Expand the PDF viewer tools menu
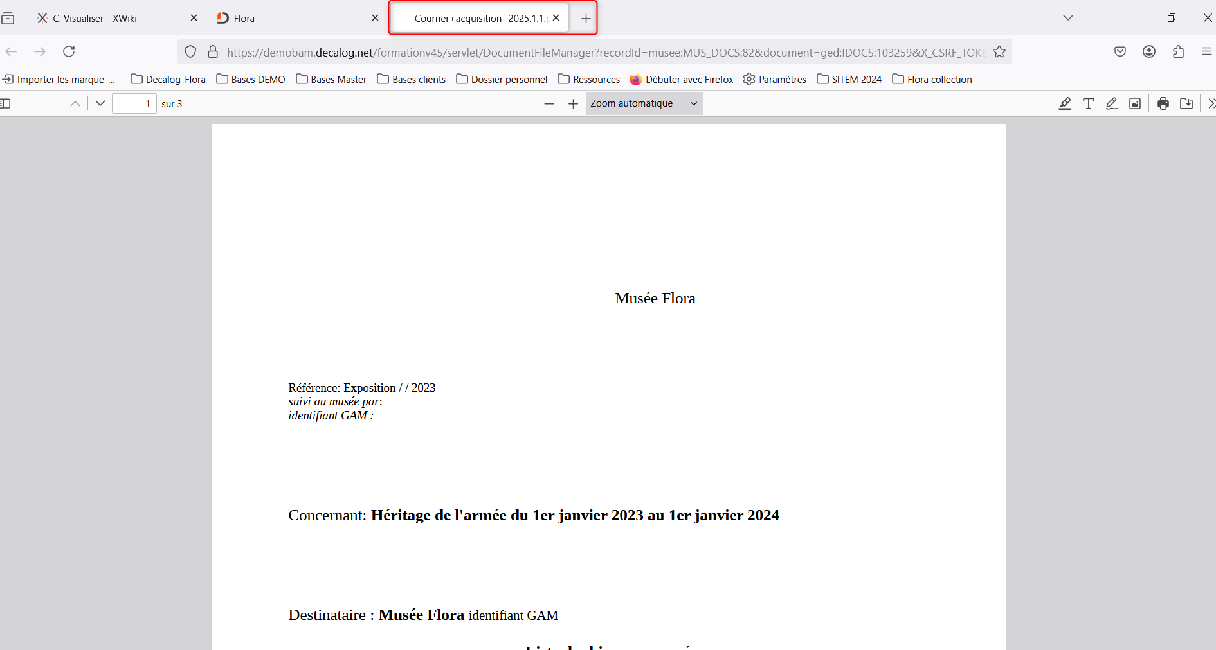Image resolution: width=1216 pixels, height=650 pixels. pos(1211,103)
